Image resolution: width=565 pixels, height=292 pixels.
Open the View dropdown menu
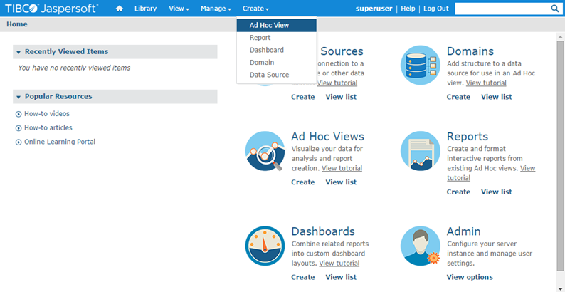[x=179, y=9]
